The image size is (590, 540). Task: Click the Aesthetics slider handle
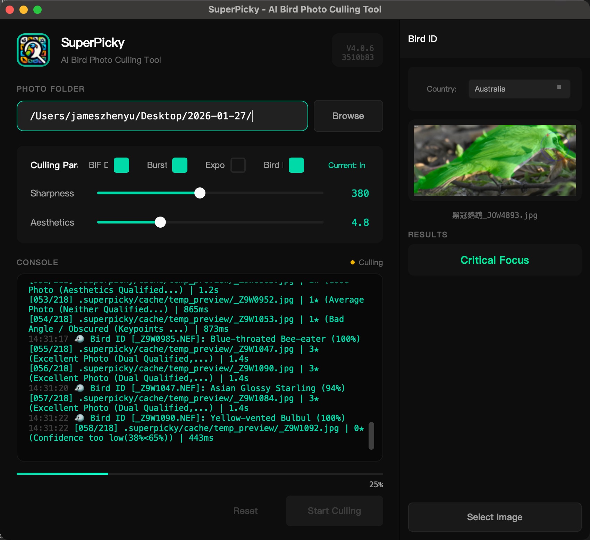pyautogui.click(x=160, y=222)
